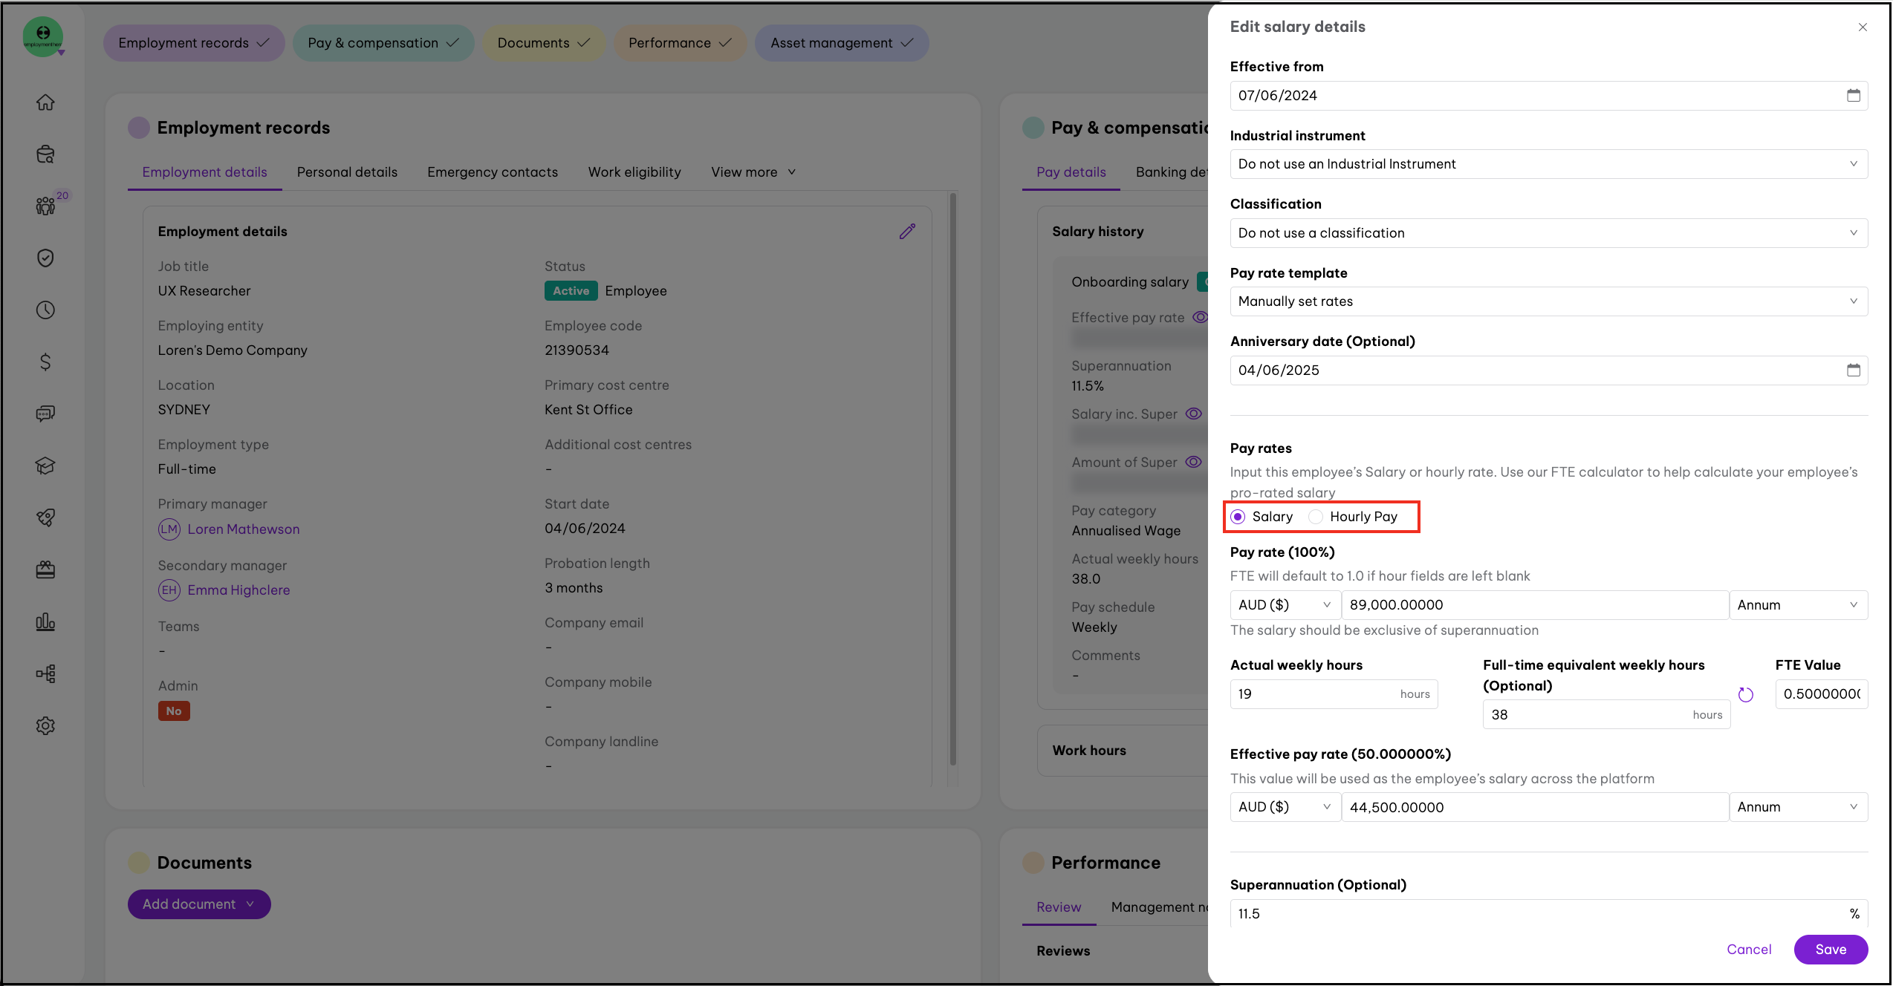Expand the Pay rate template dropdown
The height and width of the screenshot is (986, 1893).
point(1548,301)
